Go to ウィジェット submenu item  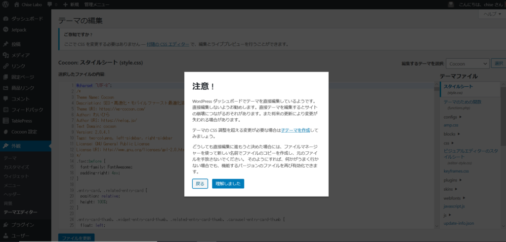16,176
